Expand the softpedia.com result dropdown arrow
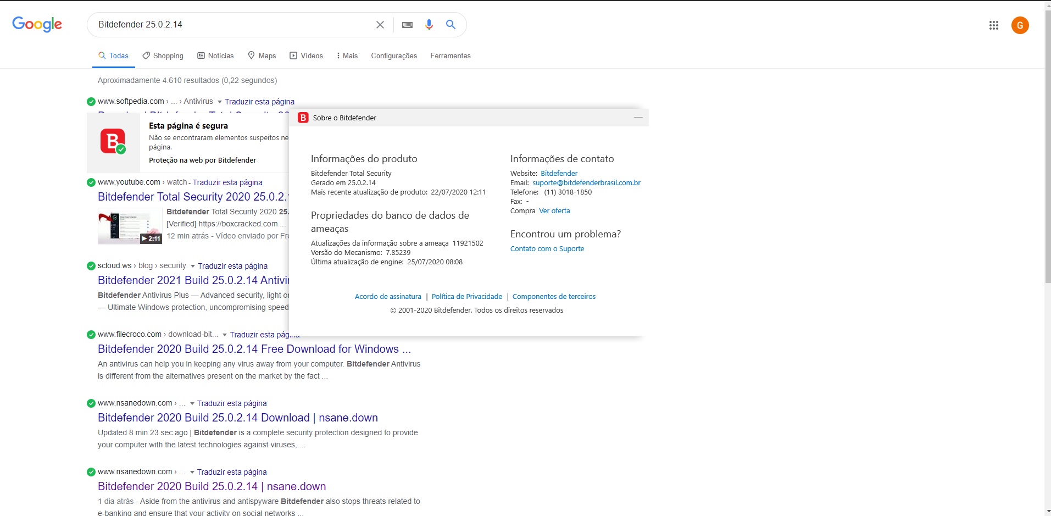The height and width of the screenshot is (516, 1051). coord(220,102)
